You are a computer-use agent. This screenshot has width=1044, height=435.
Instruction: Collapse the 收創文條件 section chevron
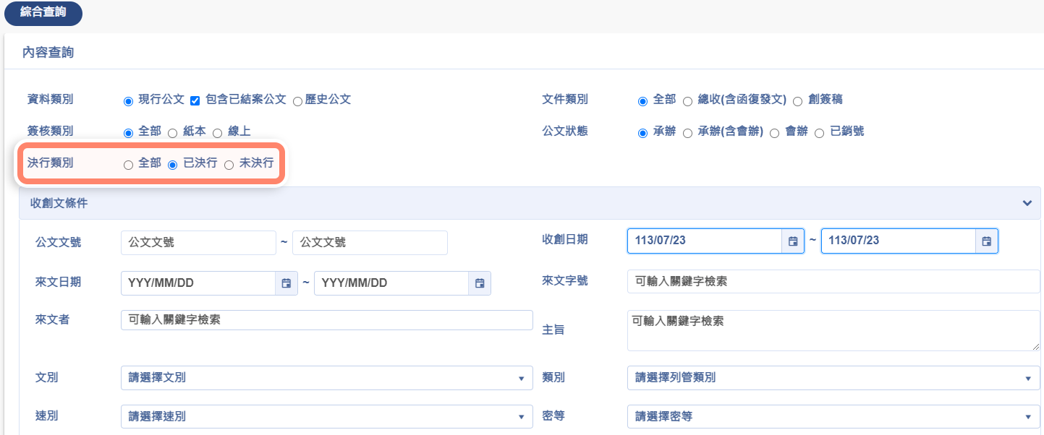pos(1027,203)
